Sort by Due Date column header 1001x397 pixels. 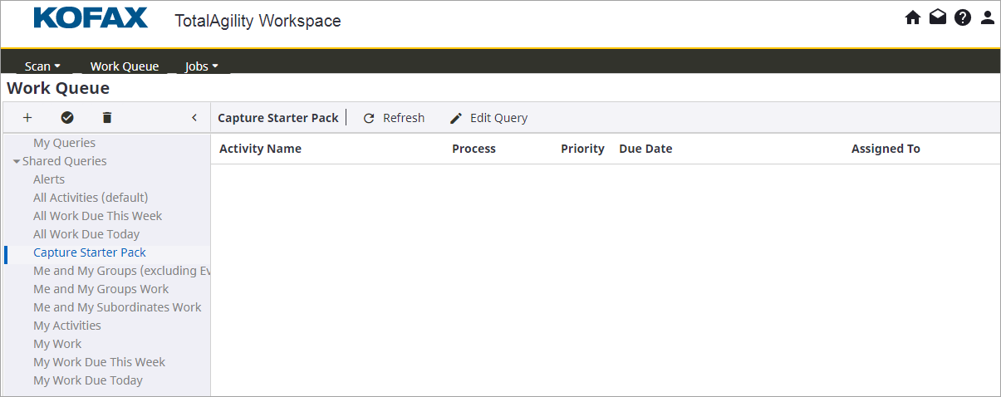tap(645, 149)
